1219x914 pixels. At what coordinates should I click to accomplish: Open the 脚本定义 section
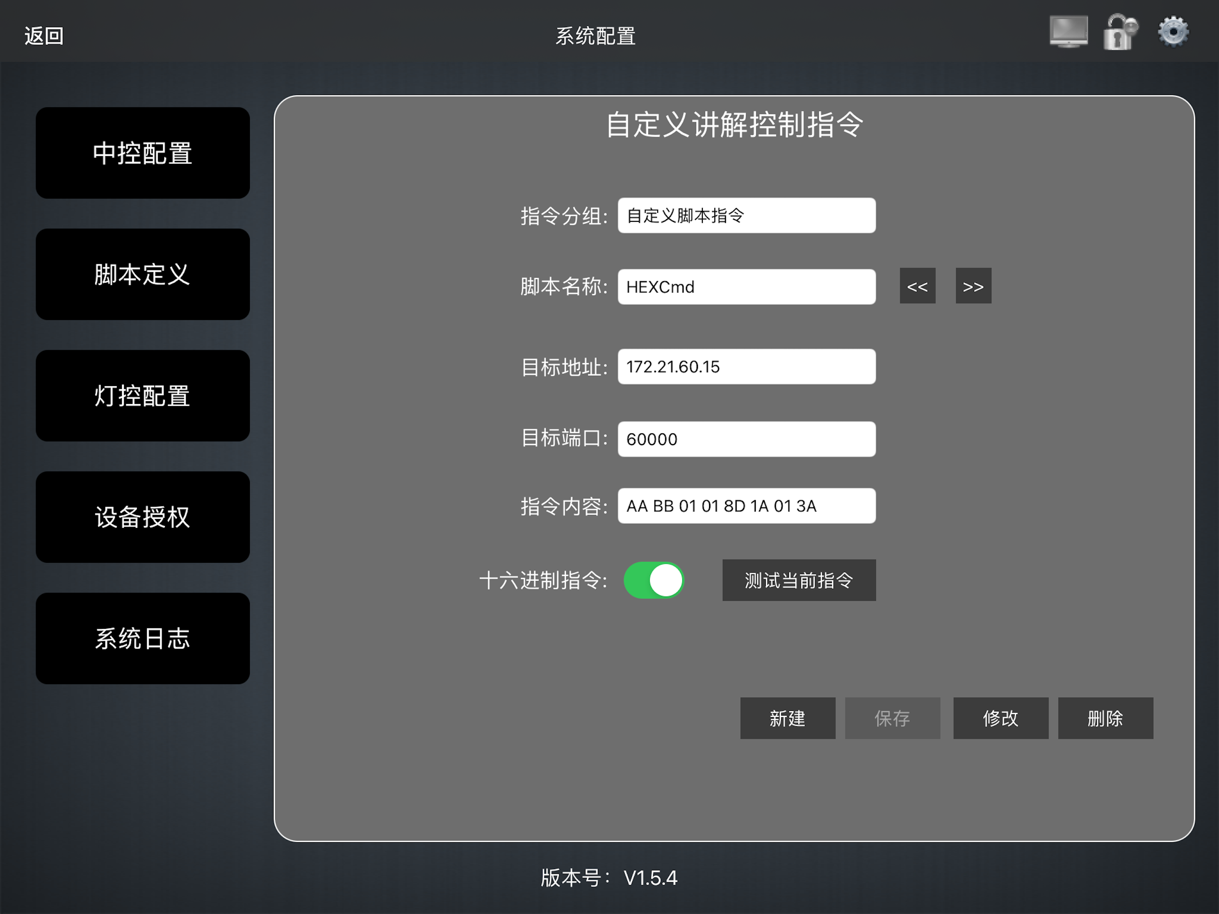pyautogui.click(x=143, y=274)
